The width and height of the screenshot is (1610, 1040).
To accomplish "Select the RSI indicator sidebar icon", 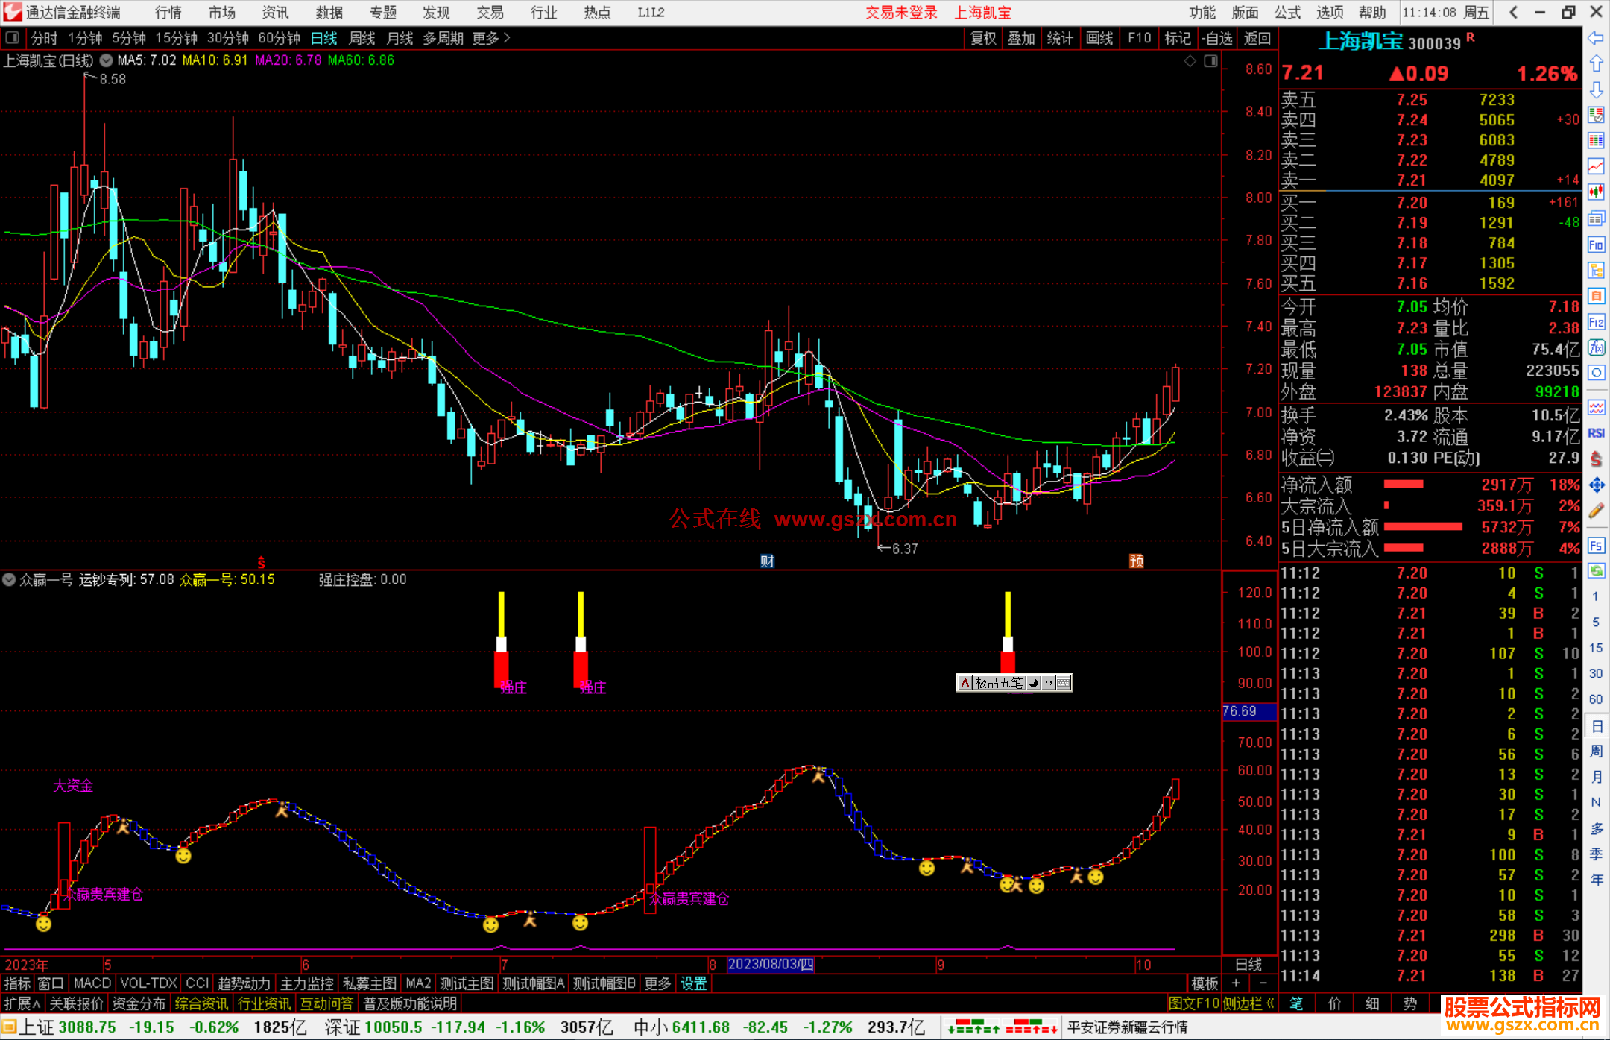I will pos(1596,433).
